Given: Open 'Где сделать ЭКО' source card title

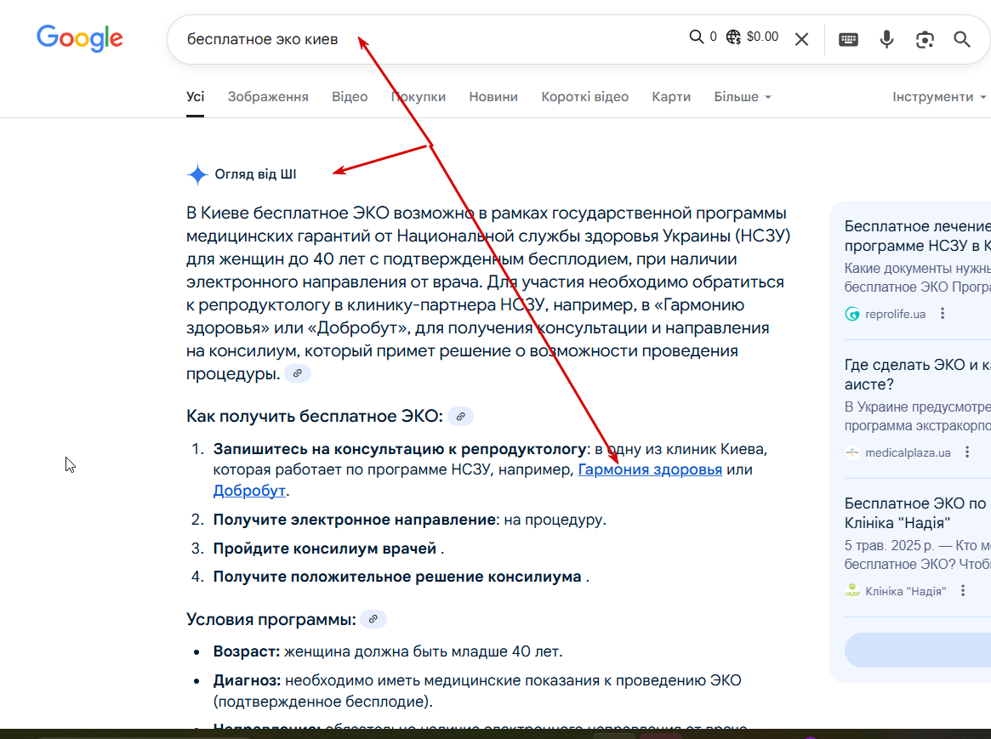Looking at the screenshot, I should [918, 374].
